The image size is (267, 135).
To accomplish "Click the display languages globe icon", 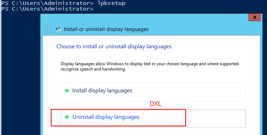I will tap(59, 29).
